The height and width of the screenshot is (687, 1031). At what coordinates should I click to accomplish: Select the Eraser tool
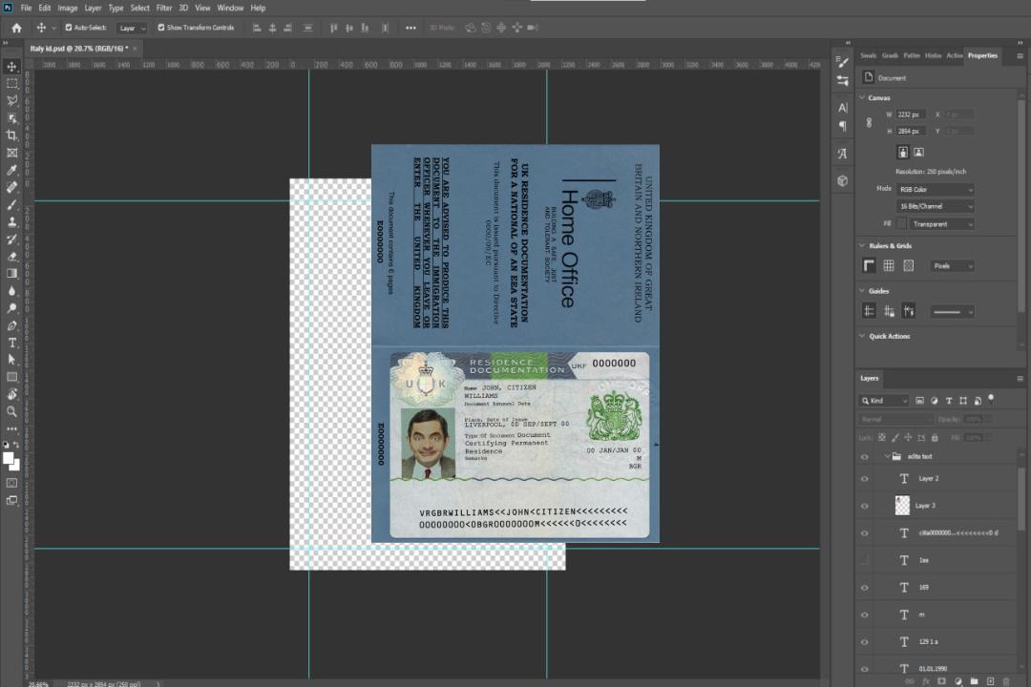pos(11,257)
